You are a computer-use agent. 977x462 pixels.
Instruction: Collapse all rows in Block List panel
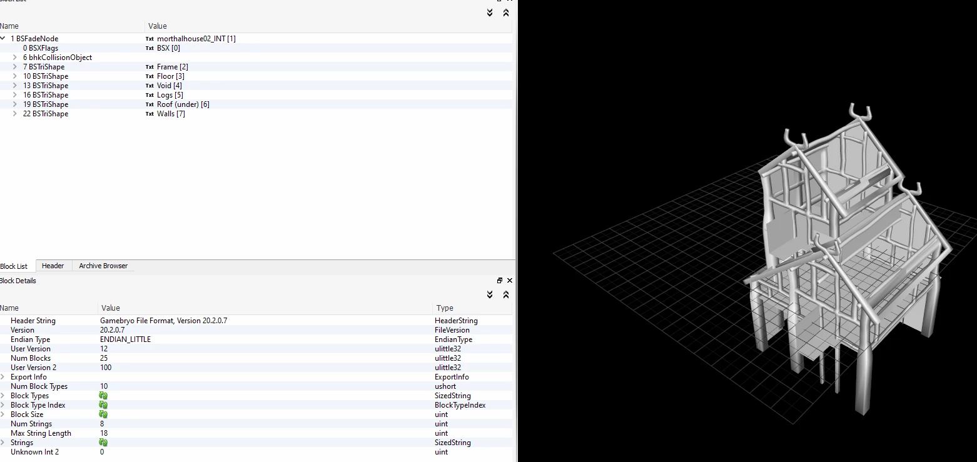tap(506, 13)
